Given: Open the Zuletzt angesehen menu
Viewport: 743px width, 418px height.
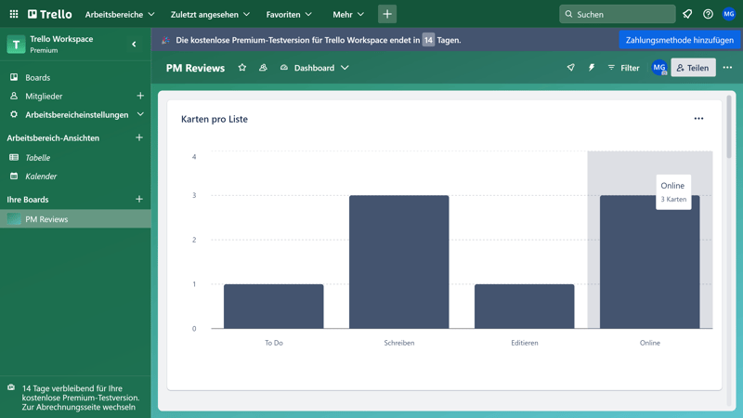Looking at the screenshot, I should pyautogui.click(x=210, y=14).
